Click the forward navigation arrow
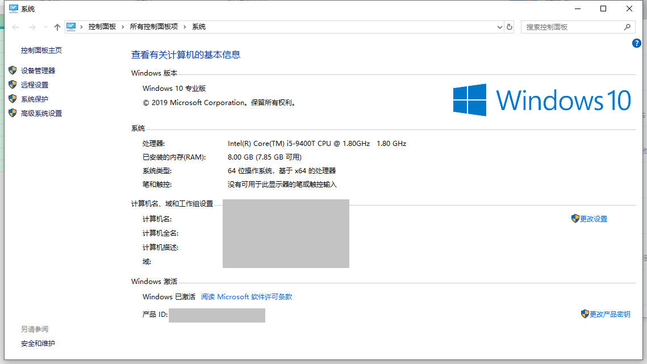This screenshot has width=647, height=364. [x=32, y=27]
